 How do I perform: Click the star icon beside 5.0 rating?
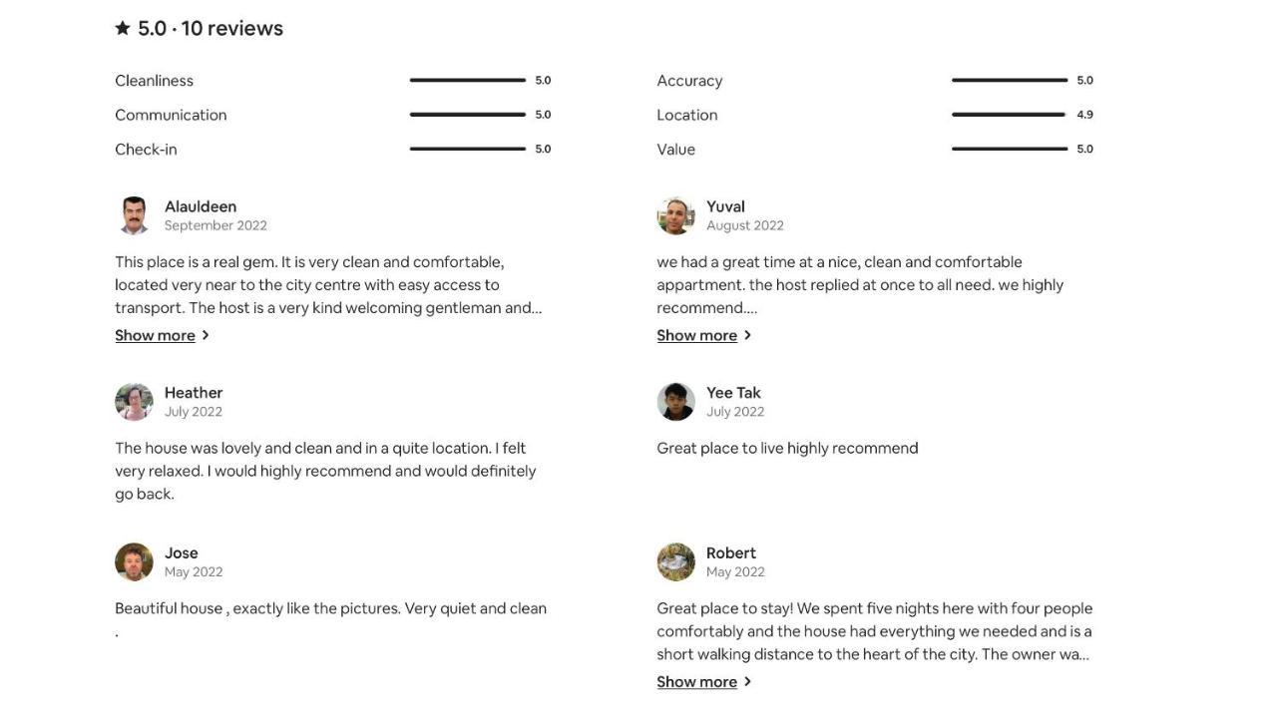pos(123,28)
